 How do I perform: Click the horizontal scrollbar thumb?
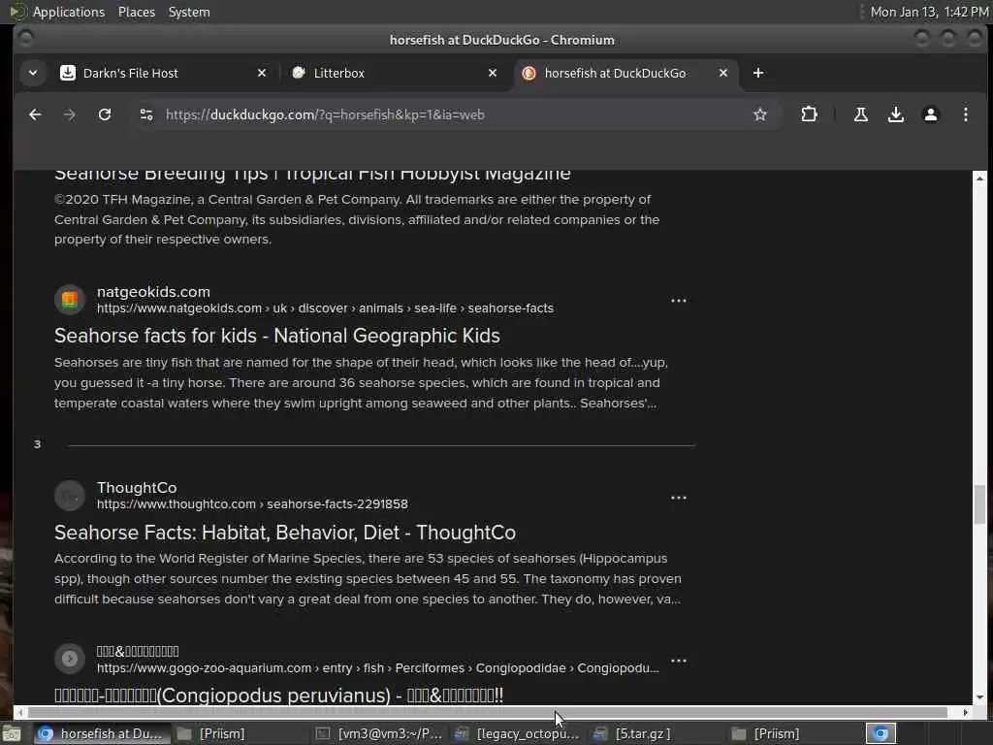[x=487, y=712]
